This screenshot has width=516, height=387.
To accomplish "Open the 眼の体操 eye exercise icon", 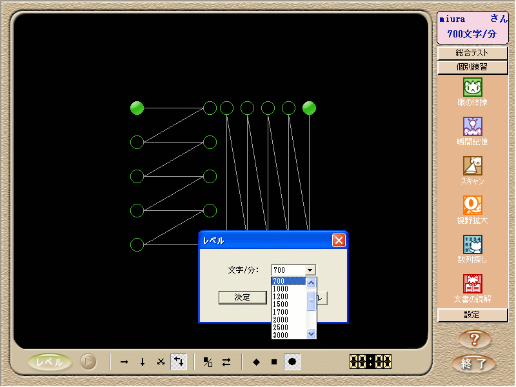I will tap(473, 87).
